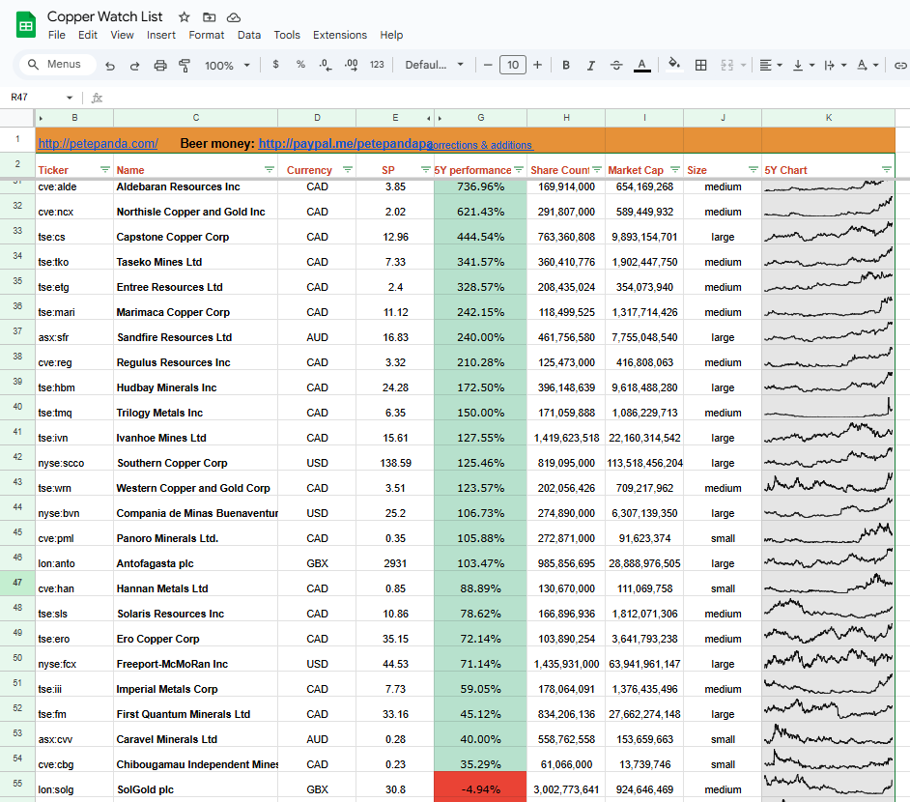Open the Extensions menu
The height and width of the screenshot is (802, 910).
(339, 35)
